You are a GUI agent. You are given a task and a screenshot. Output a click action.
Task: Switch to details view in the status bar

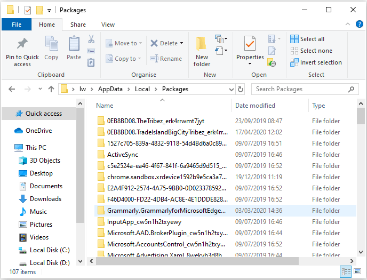[346, 271]
